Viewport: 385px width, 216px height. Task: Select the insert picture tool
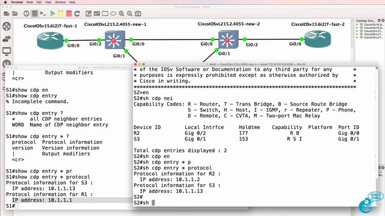pyautogui.click(x=97, y=13)
